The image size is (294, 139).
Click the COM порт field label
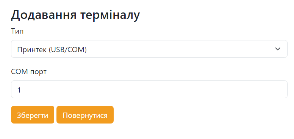29,71
